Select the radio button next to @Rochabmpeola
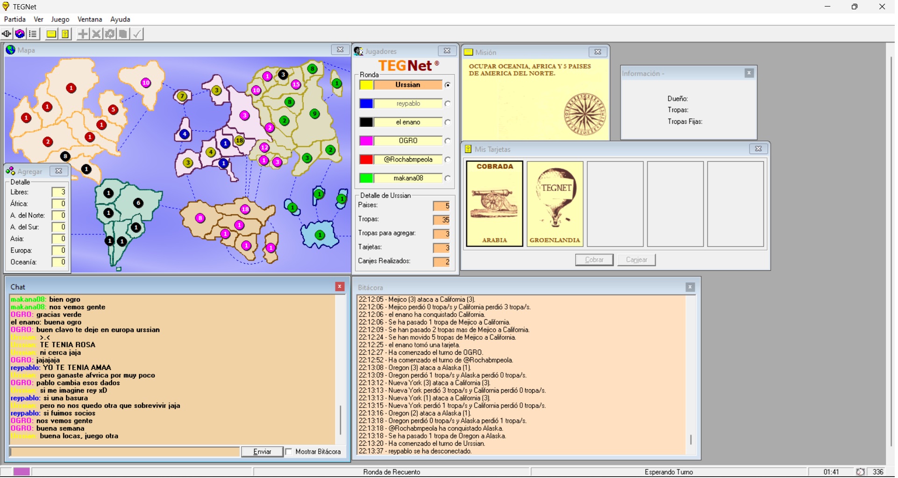Screen dimensions: 898x478 pos(448,160)
